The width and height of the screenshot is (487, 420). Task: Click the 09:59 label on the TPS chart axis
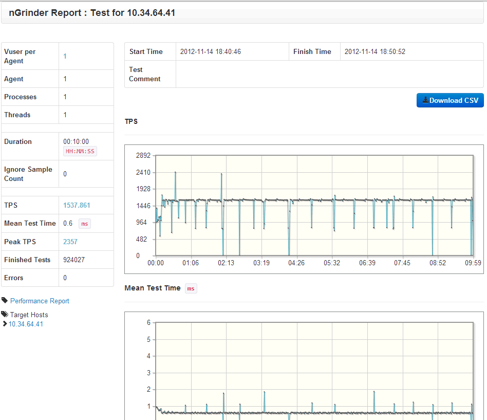tap(473, 263)
